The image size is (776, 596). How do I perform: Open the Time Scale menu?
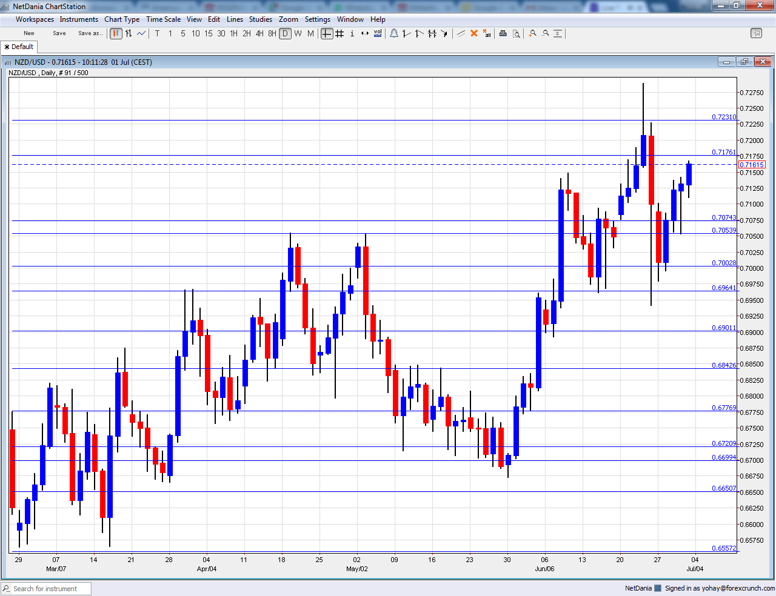click(163, 19)
